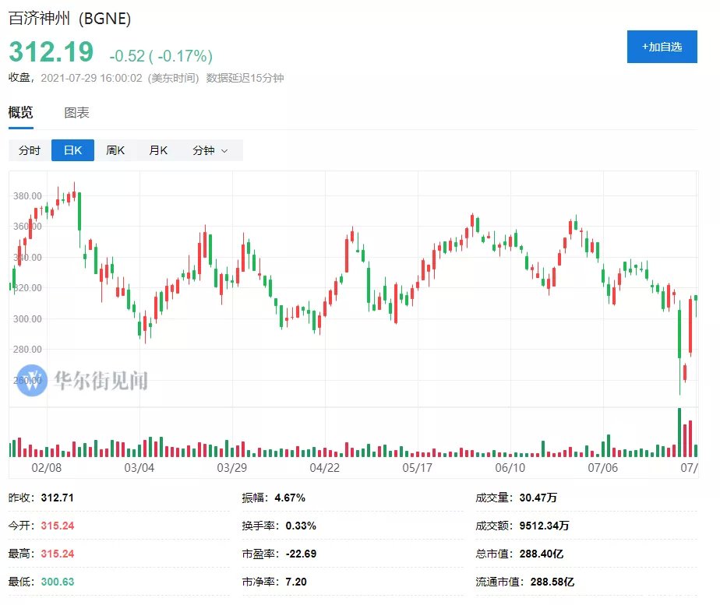The height and width of the screenshot is (605, 720).
Task: Click the 总市值 value 288.40亿
Action: pyautogui.click(x=542, y=554)
